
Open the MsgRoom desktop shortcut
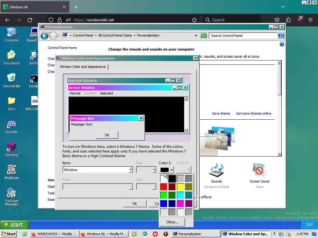click(x=11, y=172)
